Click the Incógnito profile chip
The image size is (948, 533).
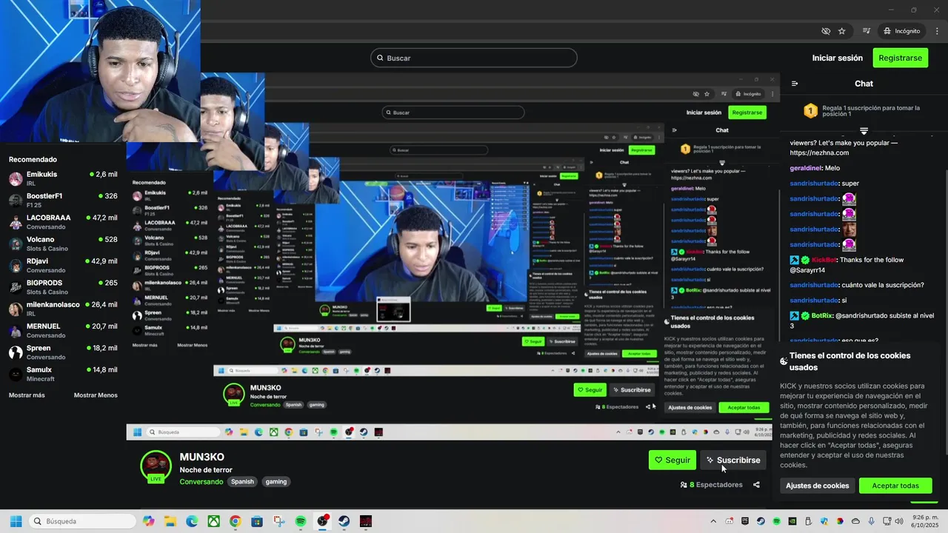point(901,31)
